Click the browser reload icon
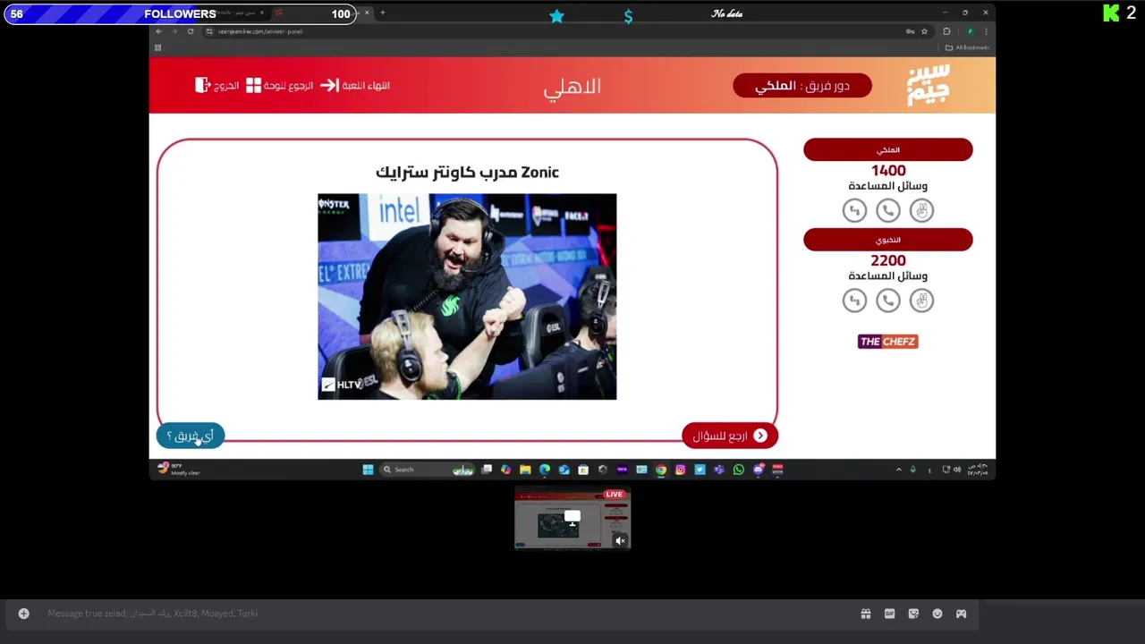This screenshot has width=1145, height=644. 191,31
